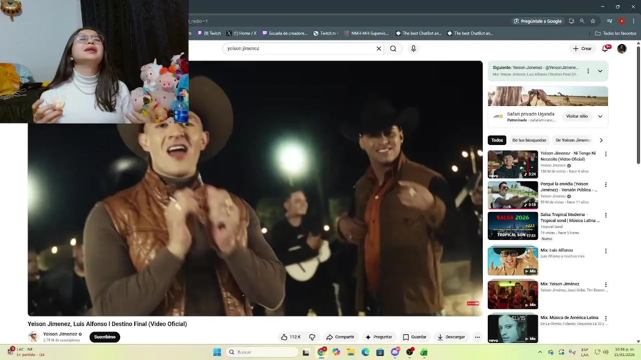This screenshot has height=360, width=641.
Task: Open the Mix: Luis Alfonso thumbnail
Action: [513, 260]
